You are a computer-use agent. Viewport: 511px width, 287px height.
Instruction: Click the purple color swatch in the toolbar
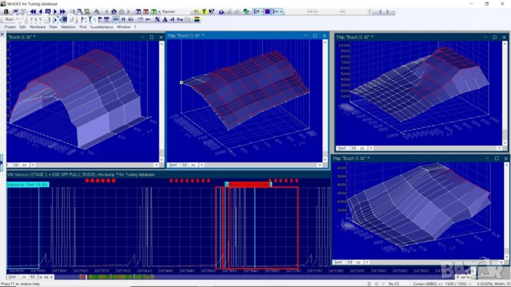(x=268, y=11)
